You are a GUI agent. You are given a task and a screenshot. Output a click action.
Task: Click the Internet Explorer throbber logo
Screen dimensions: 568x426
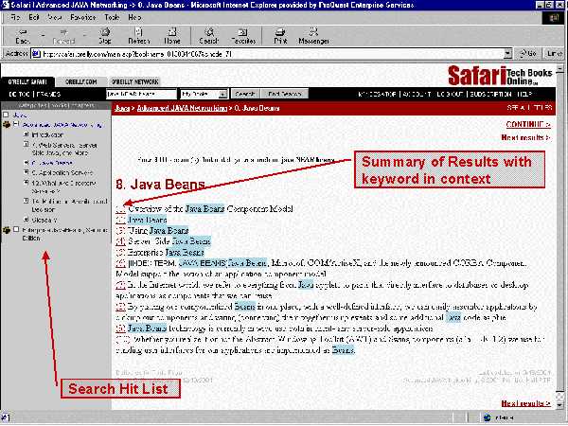tap(554, 18)
